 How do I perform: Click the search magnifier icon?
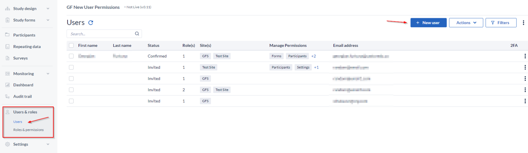tap(137, 34)
